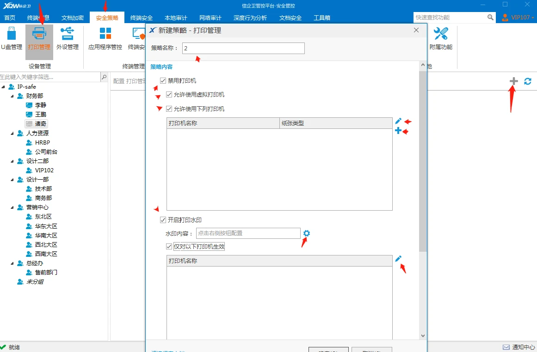Open 本地审计 tab
Screen dimensions: 537x352
176,18
